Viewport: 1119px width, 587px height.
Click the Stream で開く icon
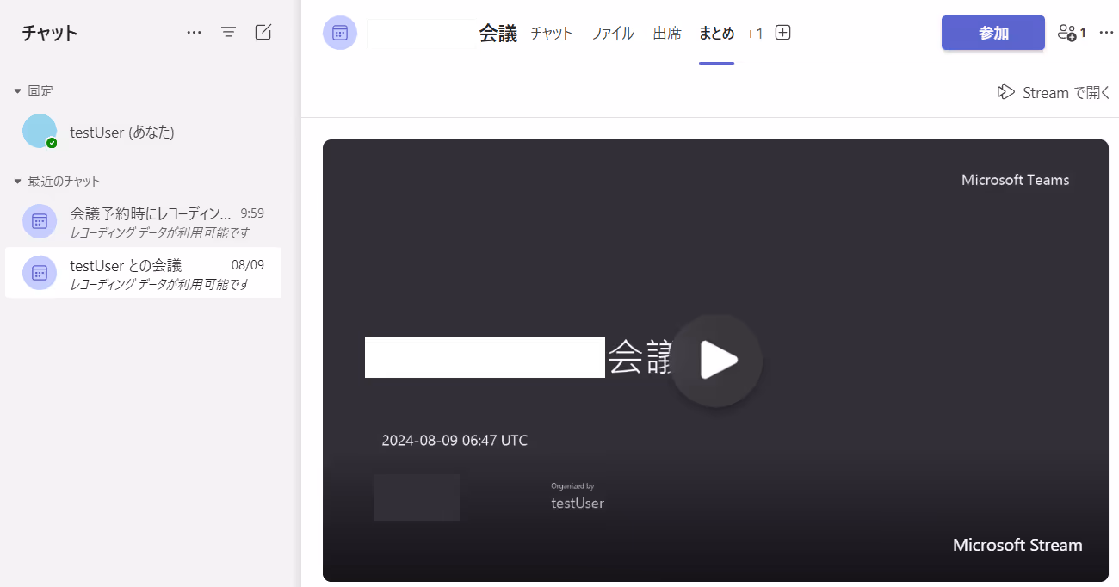tap(1005, 92)
